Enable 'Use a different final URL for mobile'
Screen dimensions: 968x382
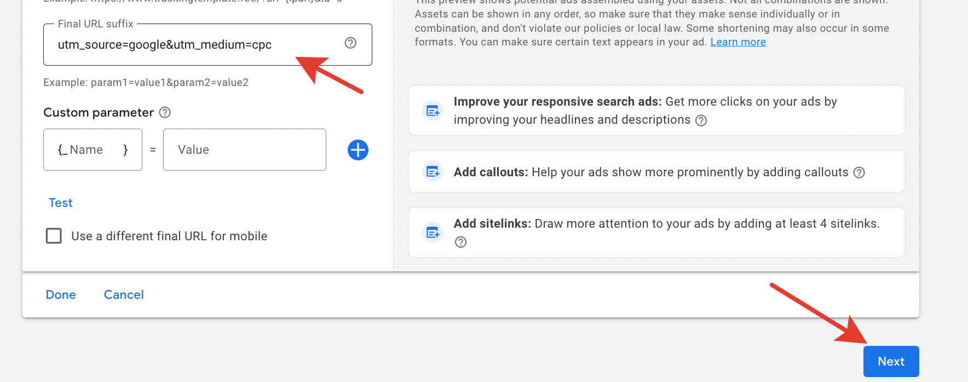coord(54,236)
